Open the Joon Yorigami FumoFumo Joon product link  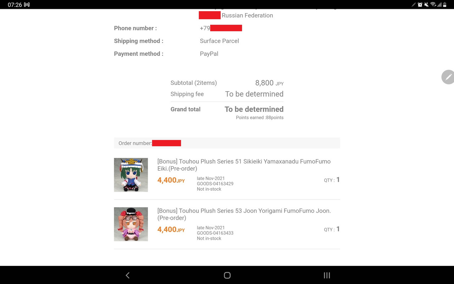244,214
